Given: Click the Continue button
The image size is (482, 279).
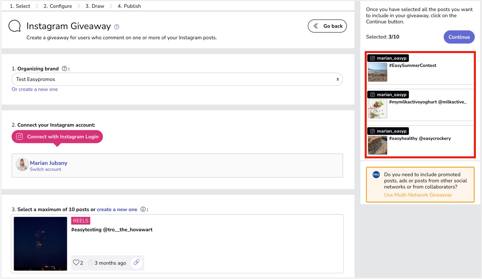Looking at the screenshot, I should pos(459,37).
